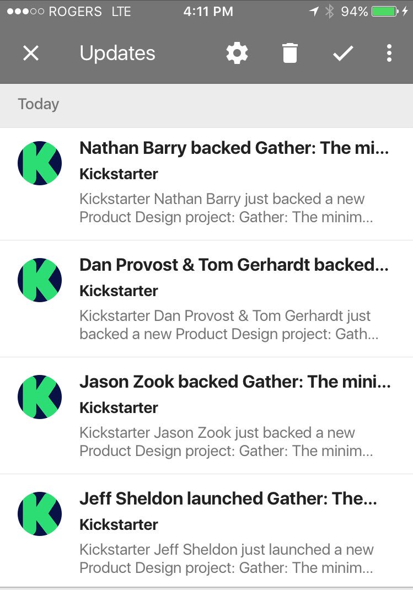
Task: Tap the Bluetooth status icon
Action: click(x=330, y=12)
